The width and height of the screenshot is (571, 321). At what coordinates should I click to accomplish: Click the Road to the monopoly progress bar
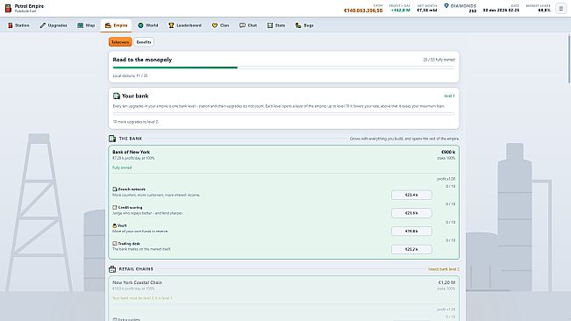pyautogui.click(x=283, y=68)
